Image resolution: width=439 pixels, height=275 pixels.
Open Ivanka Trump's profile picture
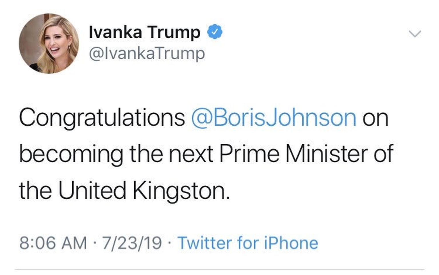coord(49,43)
